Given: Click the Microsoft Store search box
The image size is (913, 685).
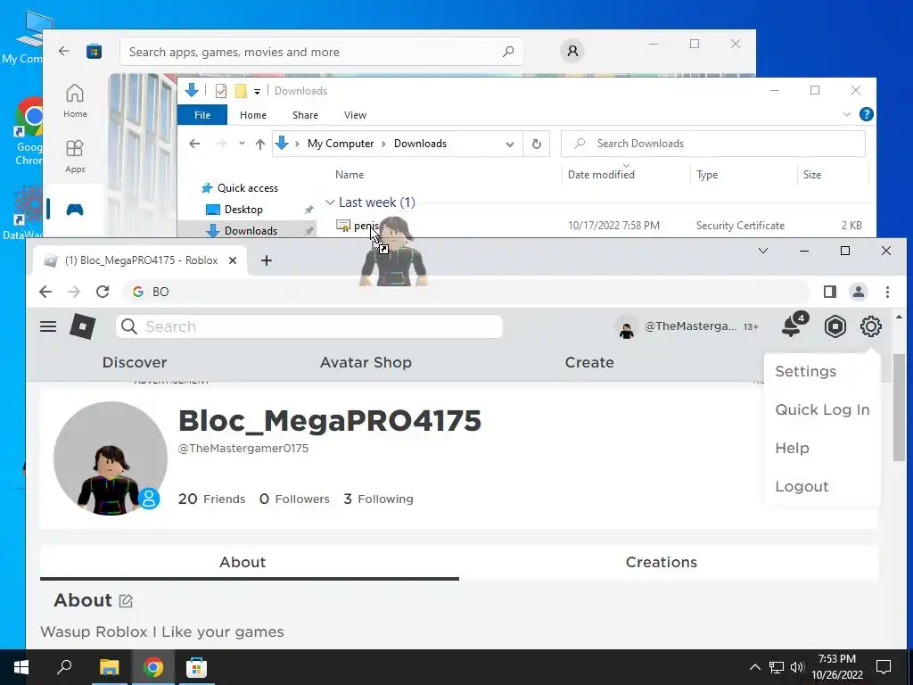Looking at the screenshot, I should click(321, 52).
